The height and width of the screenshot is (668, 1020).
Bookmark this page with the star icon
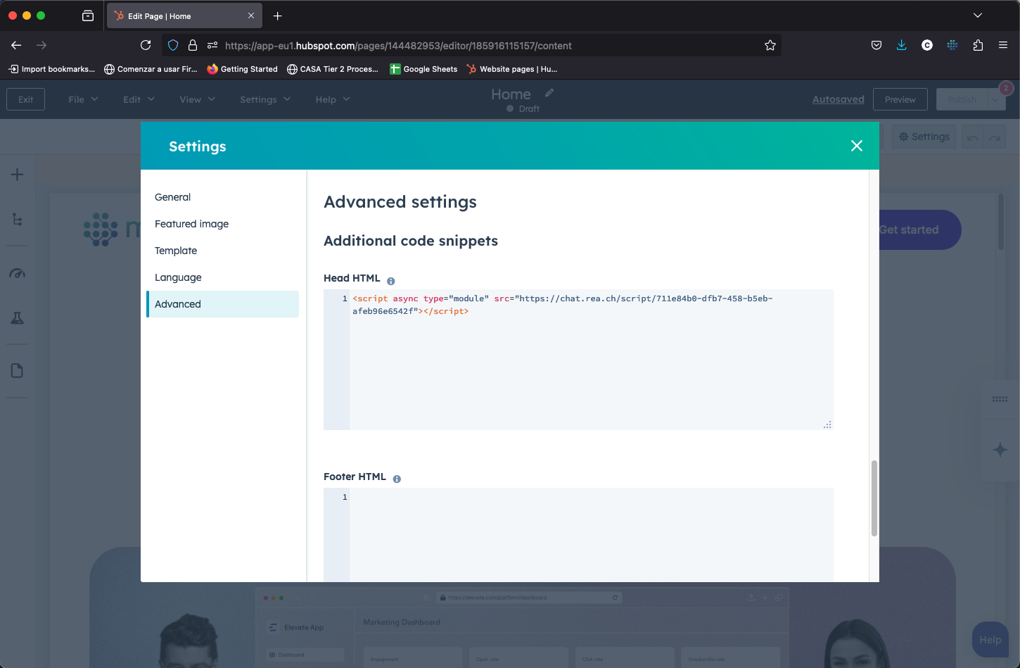click(770, 45)
